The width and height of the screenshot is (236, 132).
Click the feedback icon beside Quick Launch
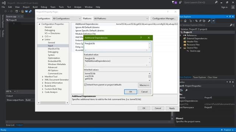180,3
